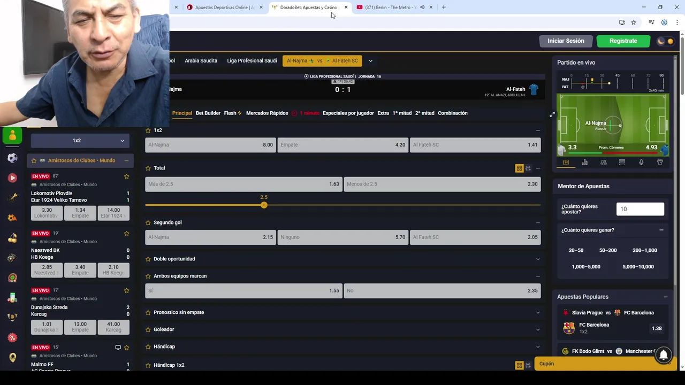The image size is (685, 385).
Task: Bet on Al-Najma at 8.00 in 1x2
Action: click(210, 145)
